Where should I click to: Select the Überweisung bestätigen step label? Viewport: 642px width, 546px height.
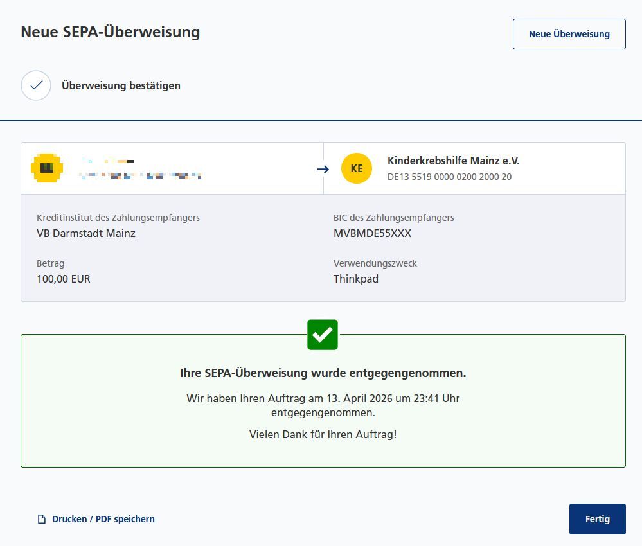click(121, 85)
